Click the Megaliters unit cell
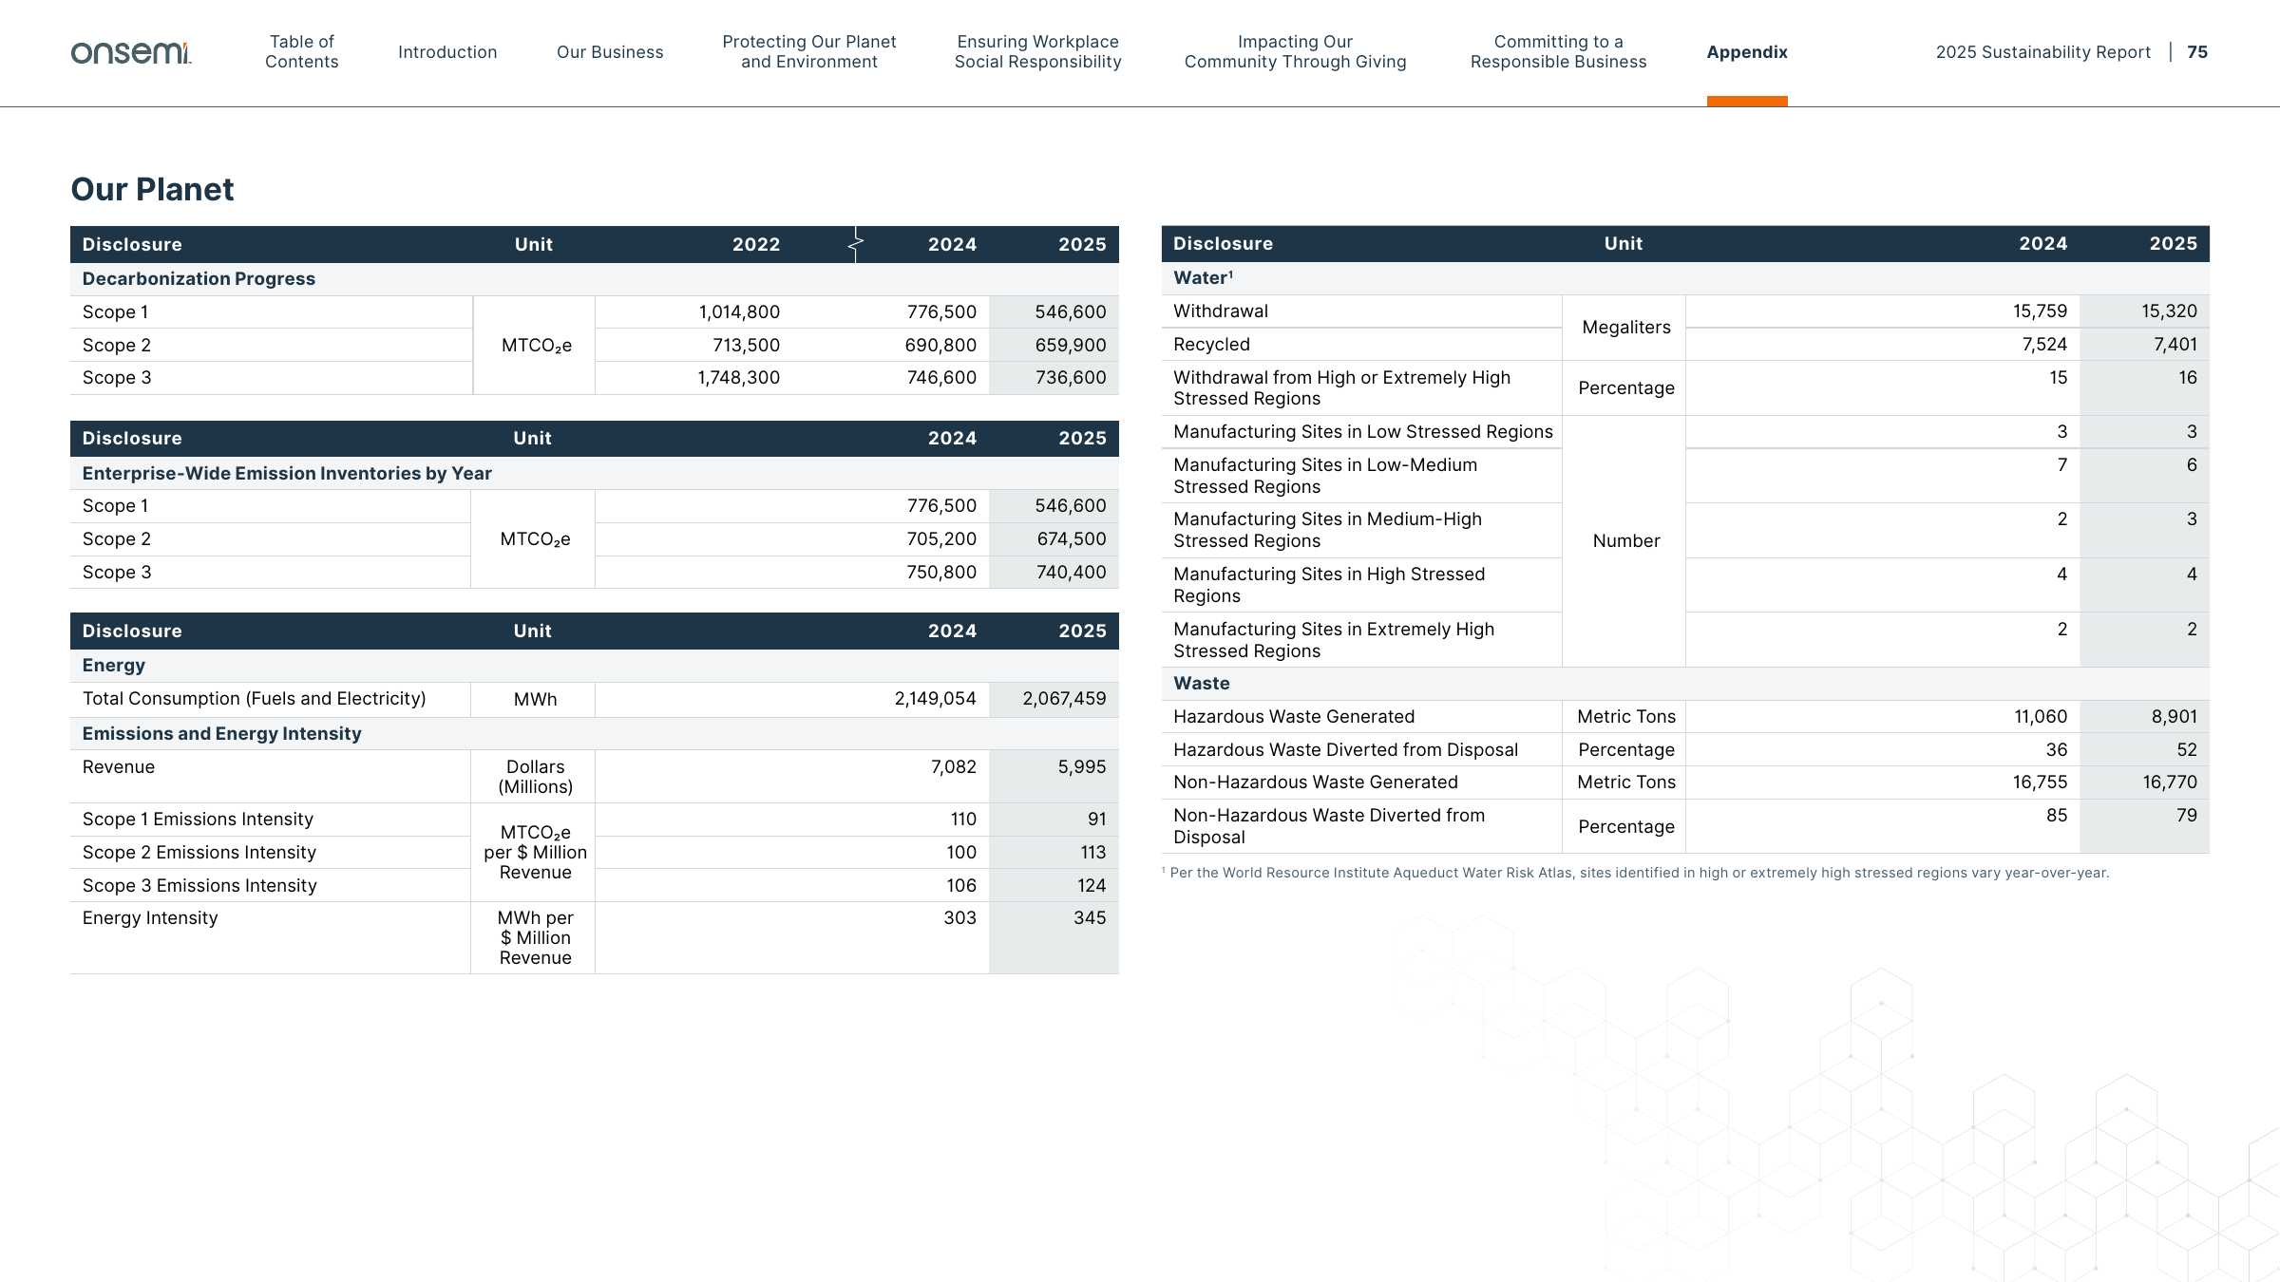The width and height of the screenshot is (2280, 1282). point(1625,328)
